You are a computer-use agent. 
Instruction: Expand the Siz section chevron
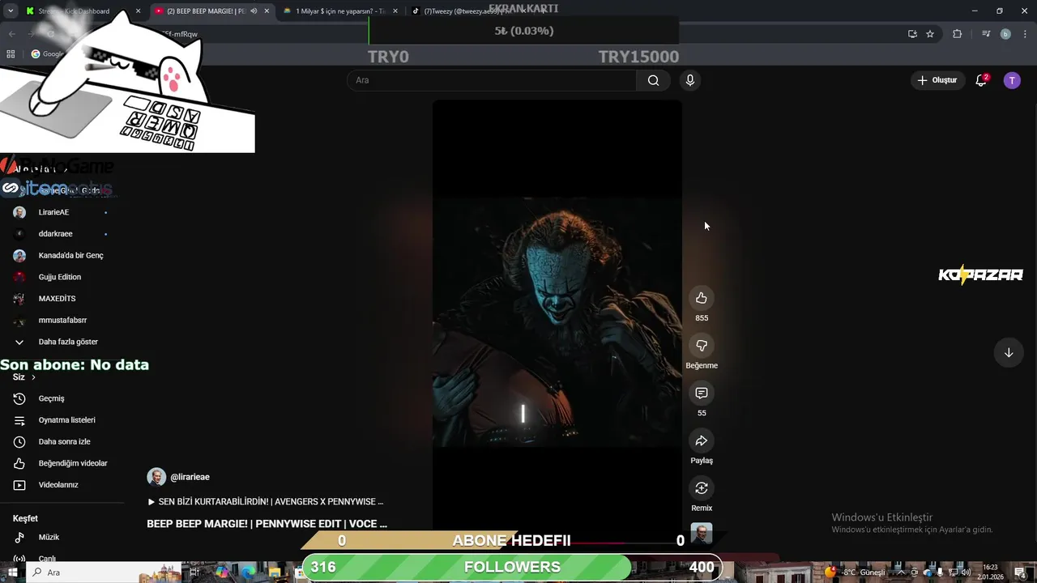(x=33, y=377)
